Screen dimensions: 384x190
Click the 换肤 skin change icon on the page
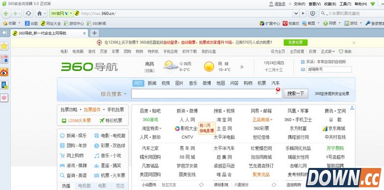click(x=345, y=51)
